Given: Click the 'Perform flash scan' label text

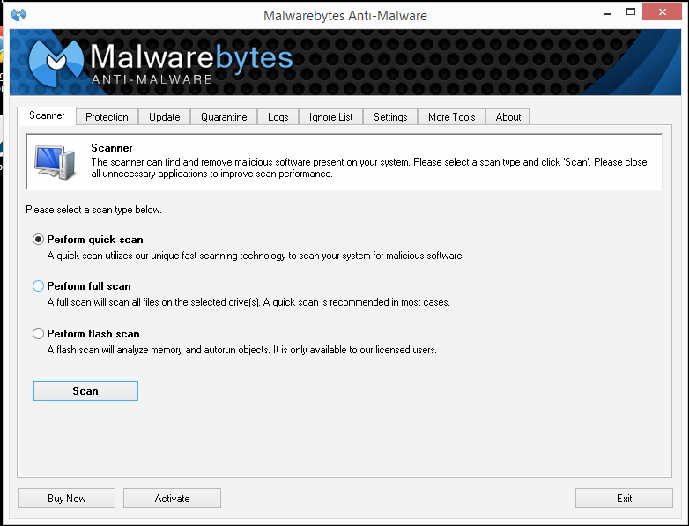Looking at the screenshot, I should pyautogui.click(x=93, y=334).
